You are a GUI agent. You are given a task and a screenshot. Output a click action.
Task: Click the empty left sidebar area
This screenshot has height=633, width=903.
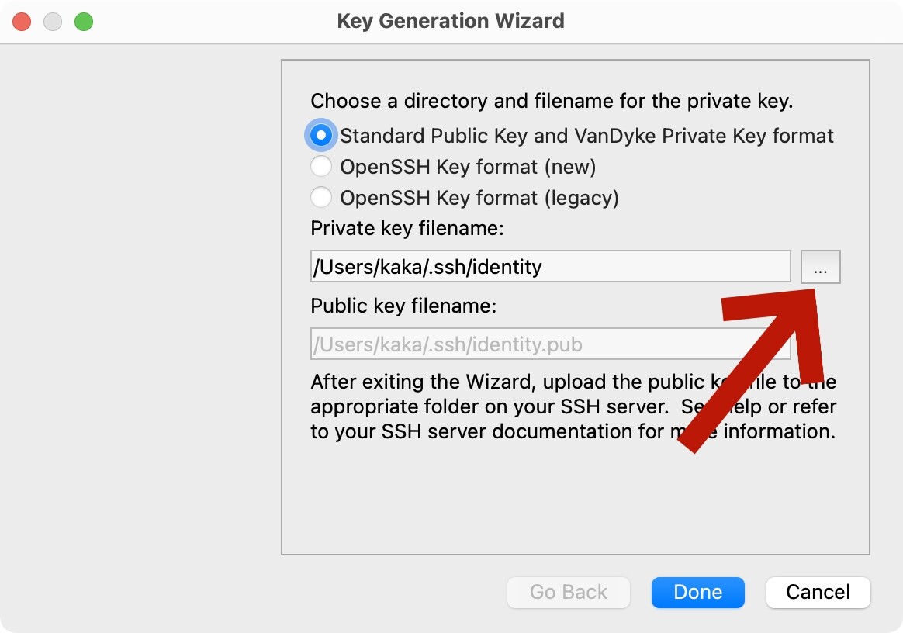[x=140, y=310]
